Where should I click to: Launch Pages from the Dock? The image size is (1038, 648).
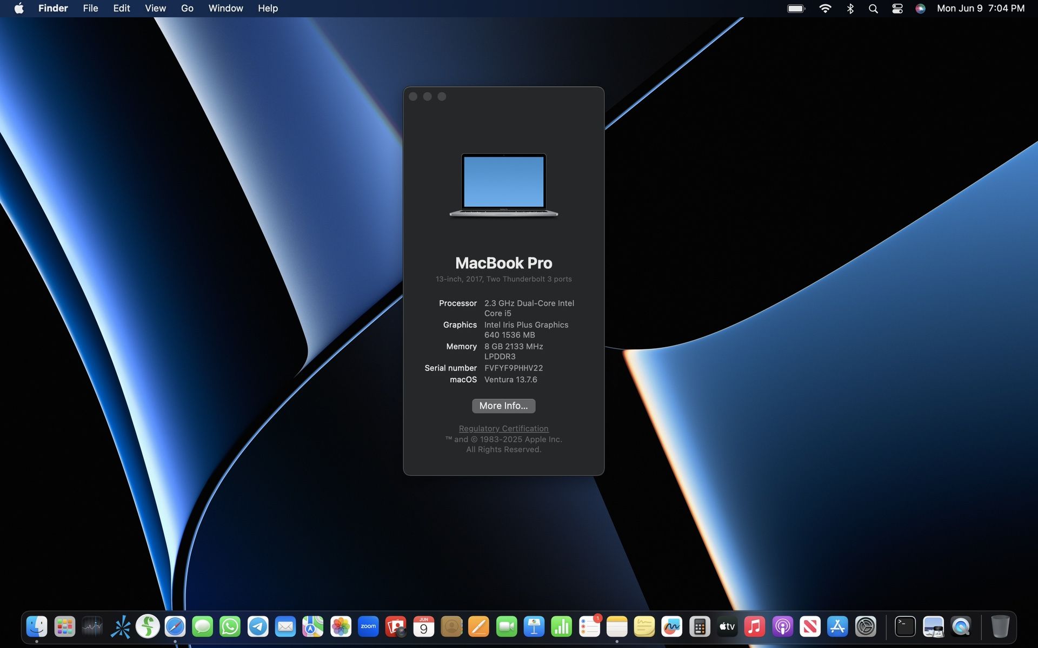[x=479, y=626]
